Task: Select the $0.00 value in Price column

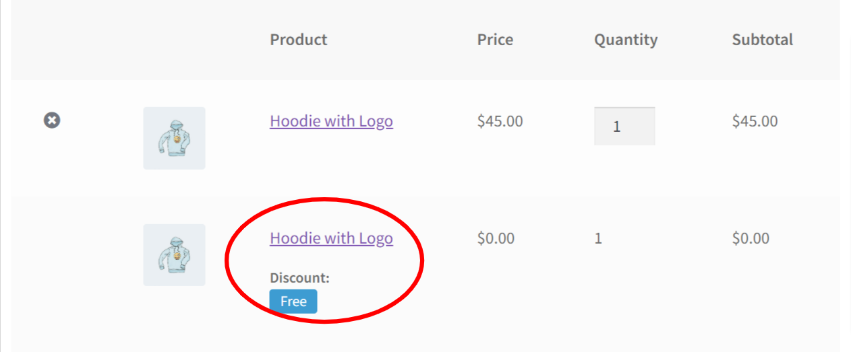Action: coord(496,238)
